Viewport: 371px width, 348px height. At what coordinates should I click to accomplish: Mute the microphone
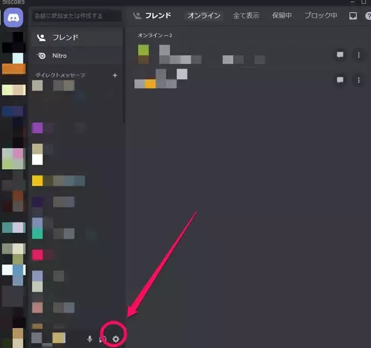click(90, 339)
